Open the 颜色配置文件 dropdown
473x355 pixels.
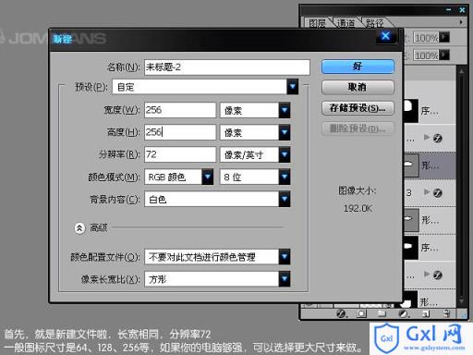coord(217,257)
